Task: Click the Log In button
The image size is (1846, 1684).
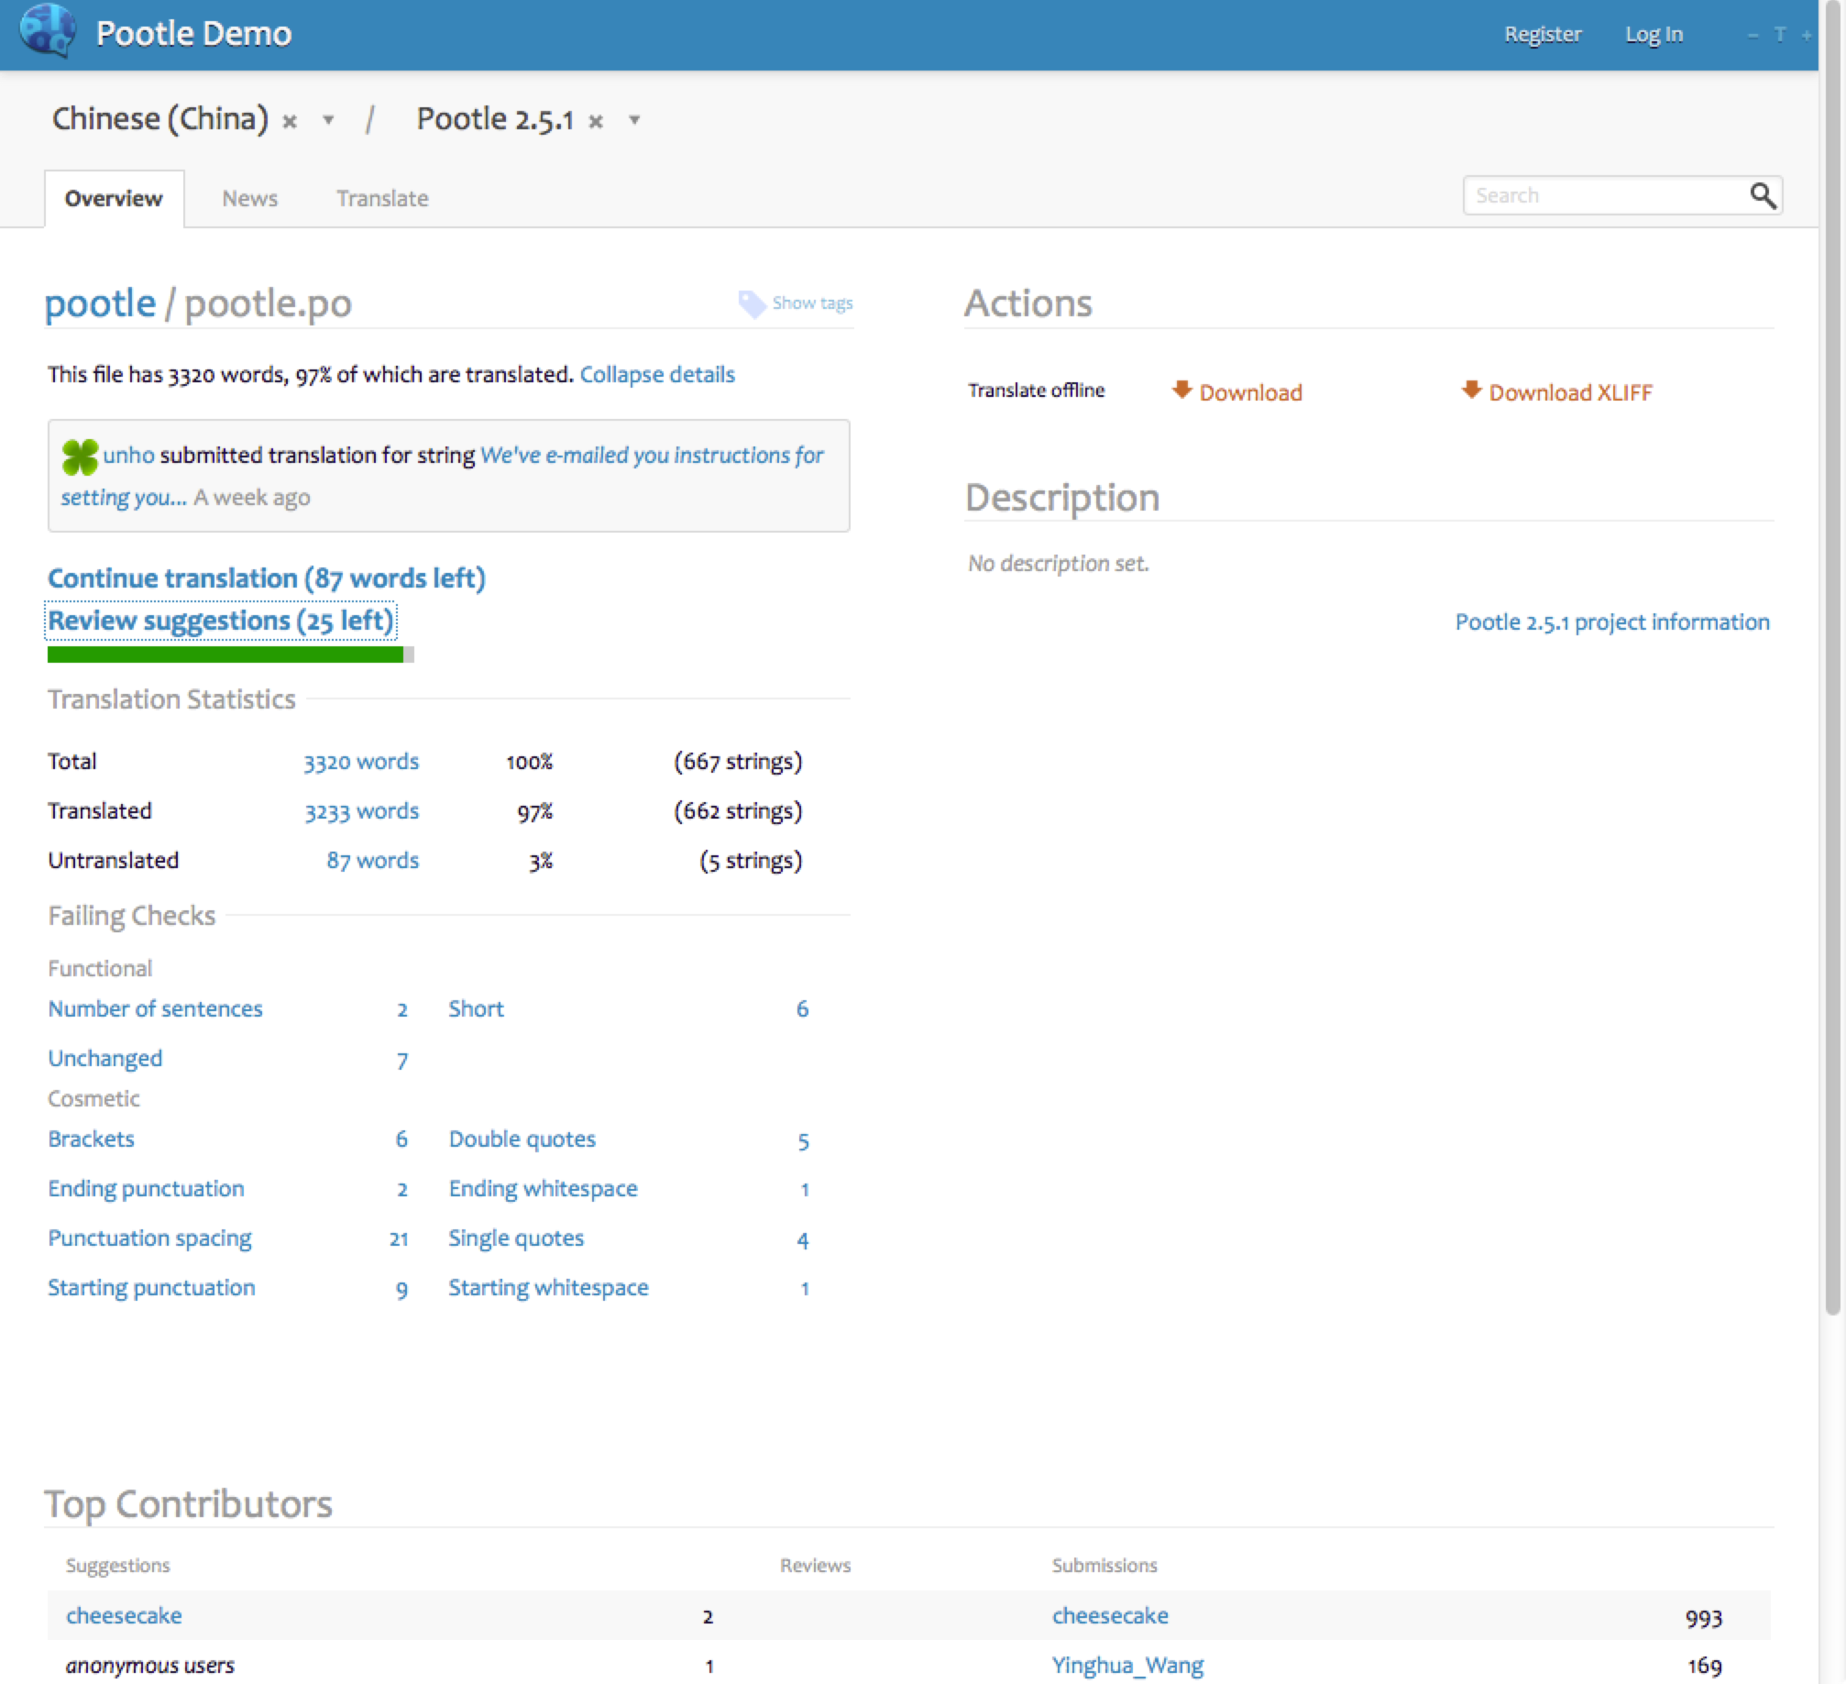Action: 1654,30
